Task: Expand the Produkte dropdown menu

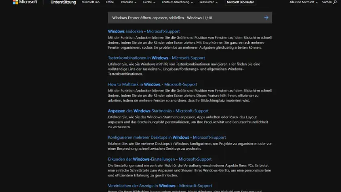Action: (x=129, y=2)
